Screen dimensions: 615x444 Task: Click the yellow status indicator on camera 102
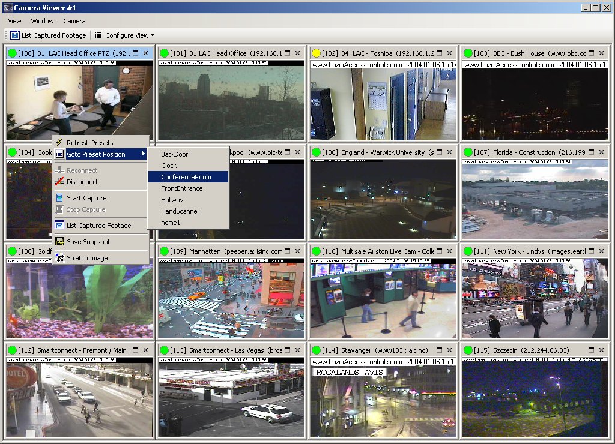pyautogui.click(x=316, y=53)
